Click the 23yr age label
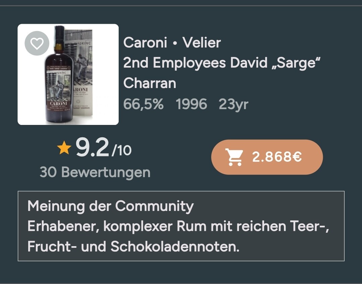This screenshot has width=362, height=284. [x=233, y=104]
